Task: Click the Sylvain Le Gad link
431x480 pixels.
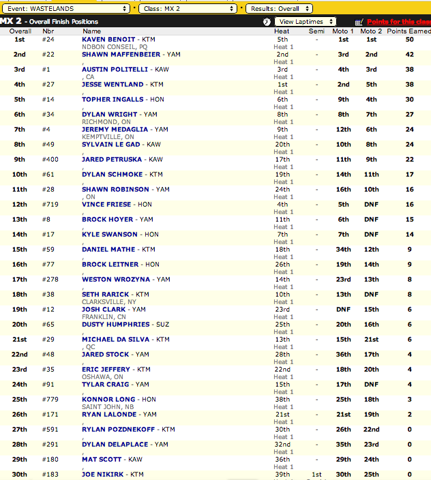Action: tap(109, 145)
